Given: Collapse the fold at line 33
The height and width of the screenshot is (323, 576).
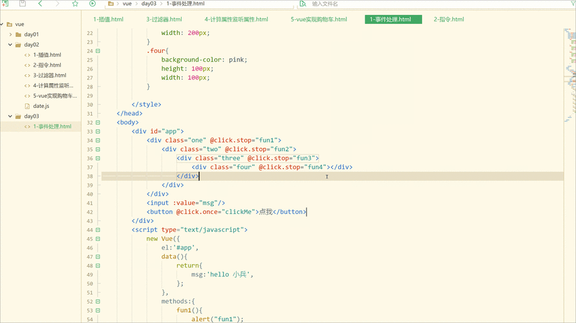Looking at the screenshot, I should (x=98, y=131).
